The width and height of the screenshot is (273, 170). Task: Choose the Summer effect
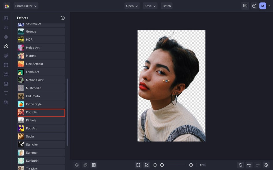point(41,153)
